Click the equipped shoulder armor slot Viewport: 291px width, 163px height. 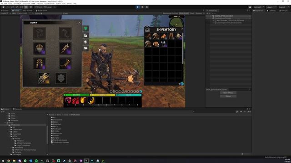65,48
